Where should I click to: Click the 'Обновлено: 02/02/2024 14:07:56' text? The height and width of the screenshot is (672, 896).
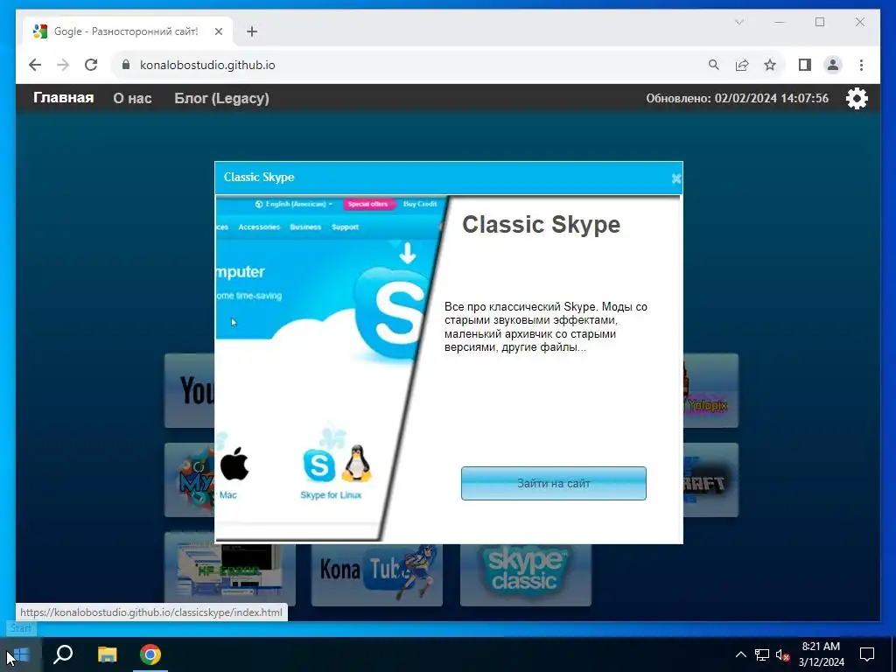[737, 98]
